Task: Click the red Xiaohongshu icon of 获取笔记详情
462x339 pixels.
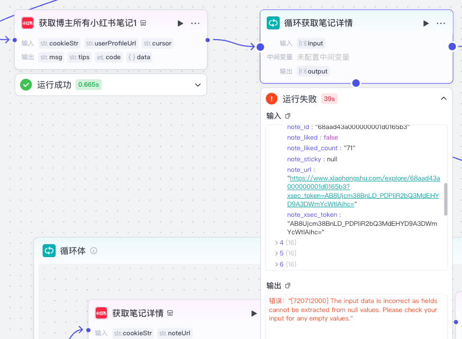Action: pyautogui.click(x=101, y=313)
